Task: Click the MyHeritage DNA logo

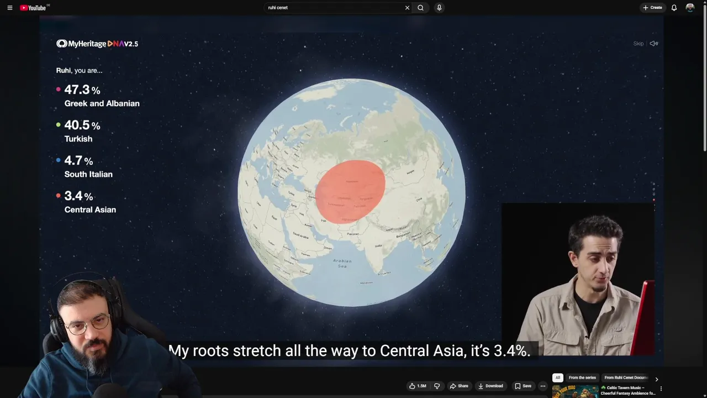Action: 97,44
